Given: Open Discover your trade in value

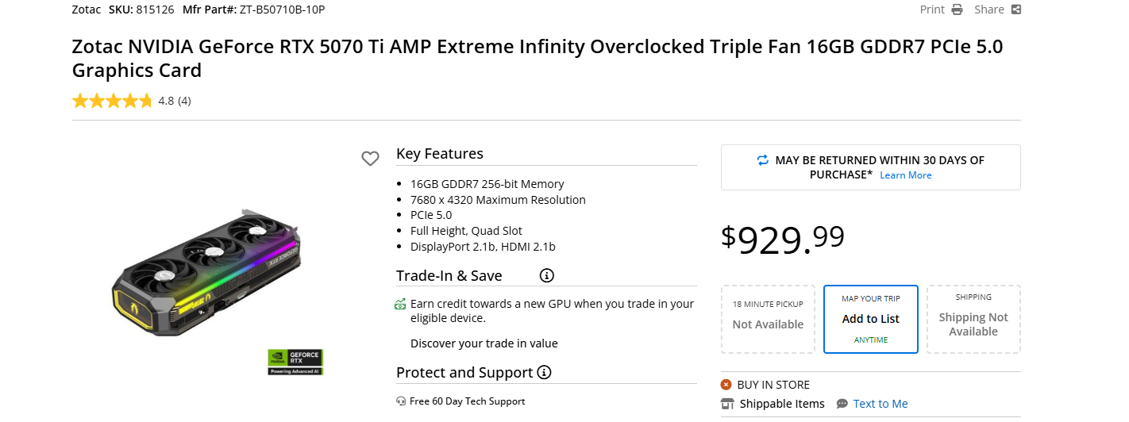Looking at the screenshot, I should (484, 343).
